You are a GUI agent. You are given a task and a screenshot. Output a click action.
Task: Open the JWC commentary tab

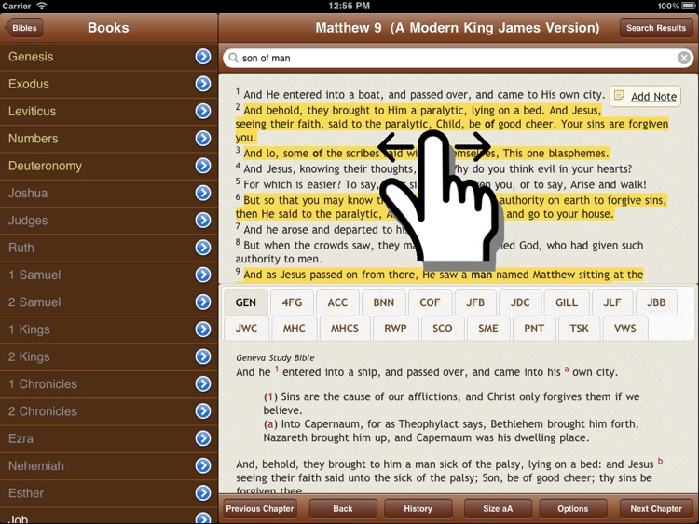click(x=246, y=329)
